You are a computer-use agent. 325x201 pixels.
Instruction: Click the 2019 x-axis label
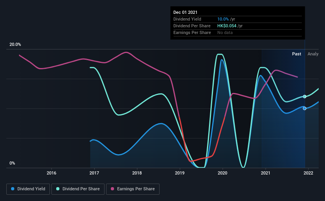point(180,173)
